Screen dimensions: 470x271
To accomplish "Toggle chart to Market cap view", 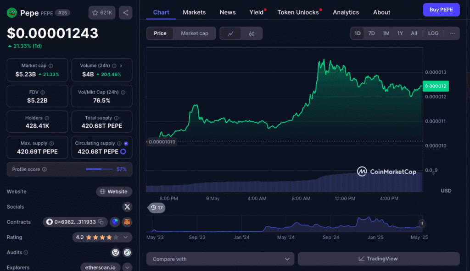I will click(x=194, y=33).
